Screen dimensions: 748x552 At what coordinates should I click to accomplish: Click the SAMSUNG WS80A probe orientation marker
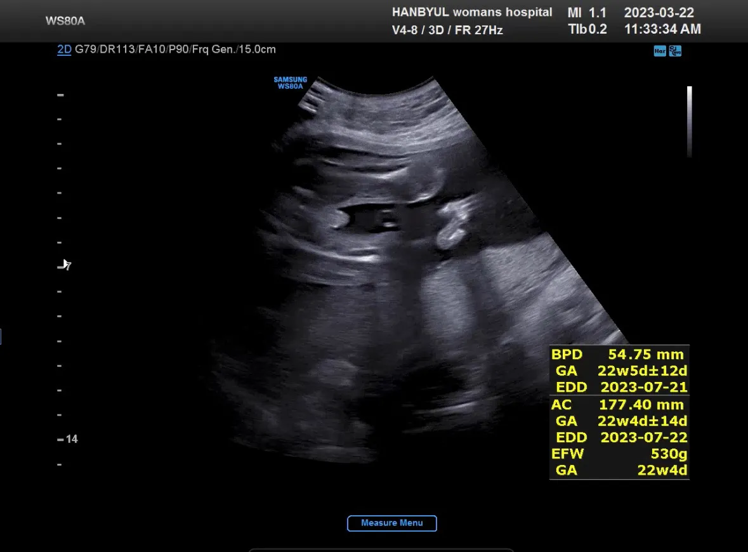tap(290, 83)
